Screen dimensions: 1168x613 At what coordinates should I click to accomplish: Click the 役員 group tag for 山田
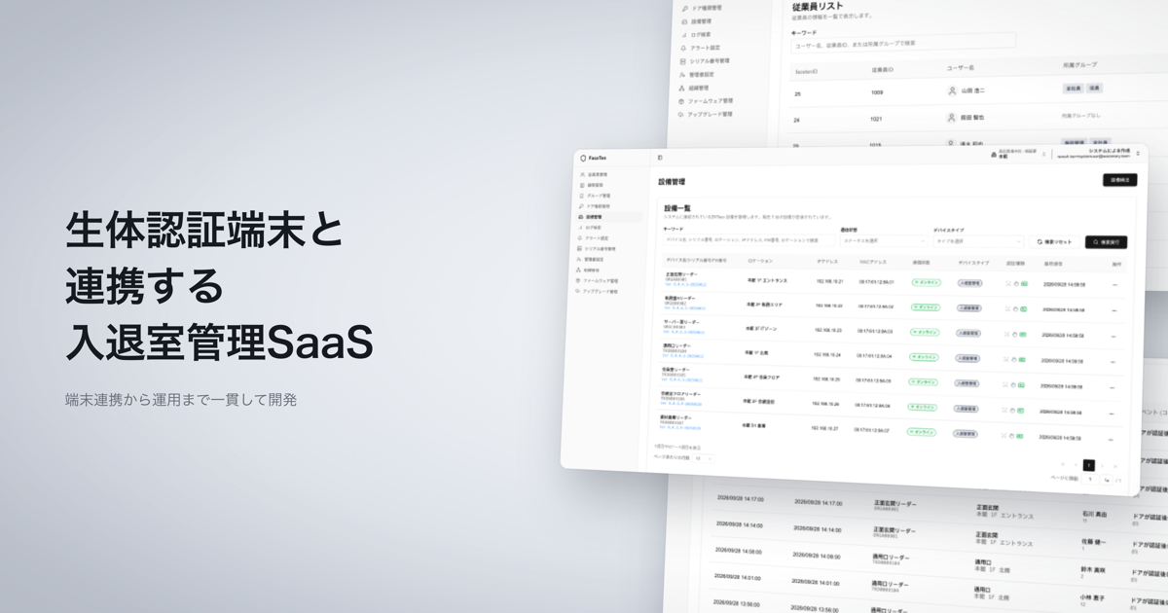pos(1095,89)
